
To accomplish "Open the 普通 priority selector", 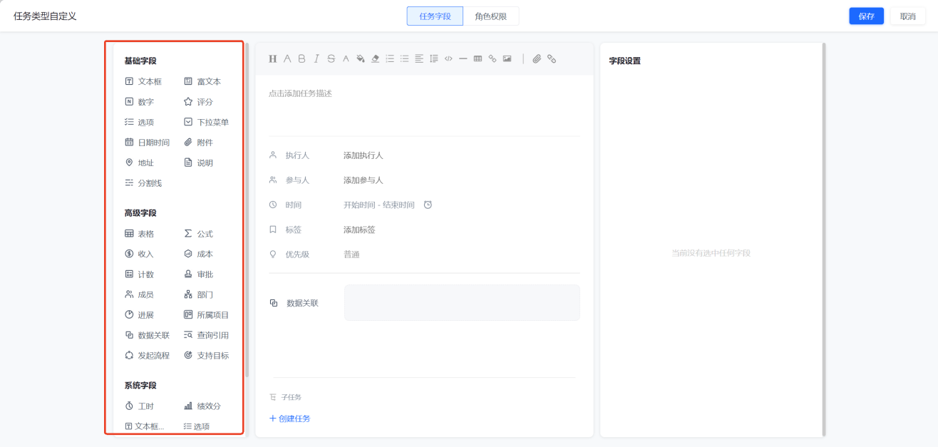I will [x=351, y=255].
